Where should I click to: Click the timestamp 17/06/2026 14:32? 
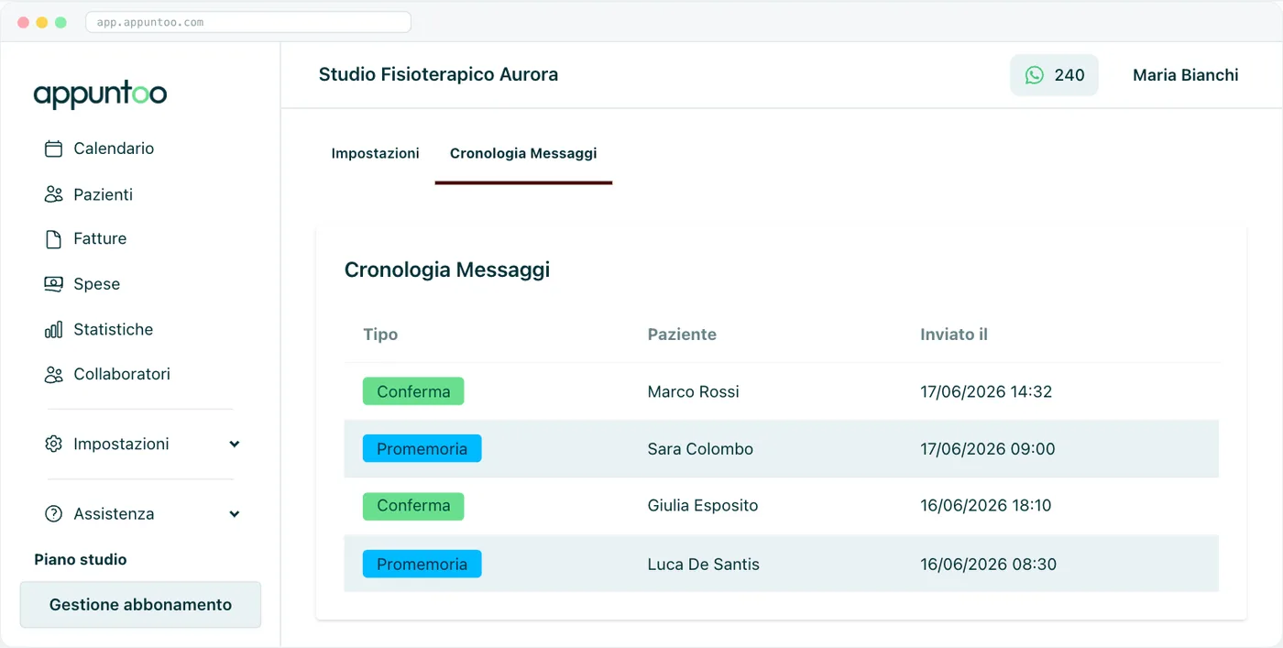click(x=986, y=392)
